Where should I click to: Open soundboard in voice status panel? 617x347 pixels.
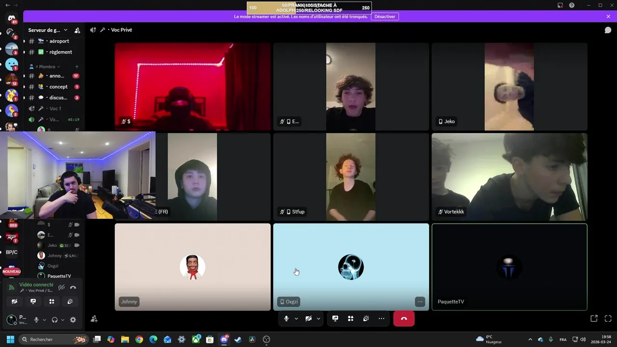pos(70,301)
